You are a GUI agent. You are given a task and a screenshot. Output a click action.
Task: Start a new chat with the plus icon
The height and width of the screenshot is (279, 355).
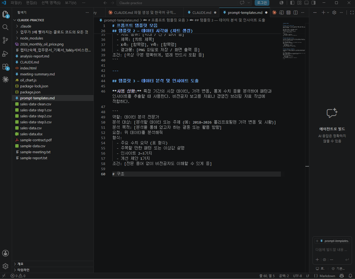[323, 13]
